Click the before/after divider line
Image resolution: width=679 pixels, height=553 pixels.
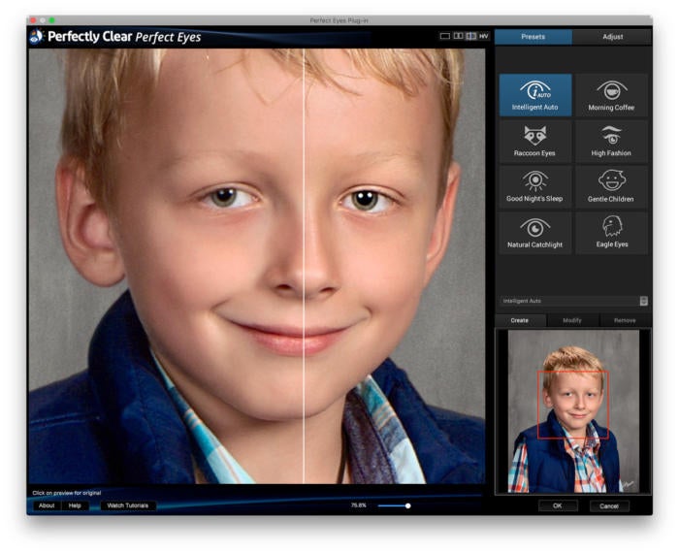click(x=304, y=266)
